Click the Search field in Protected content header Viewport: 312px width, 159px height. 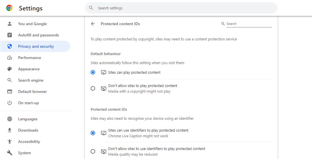pyautogui.click(x=249, y=24)
